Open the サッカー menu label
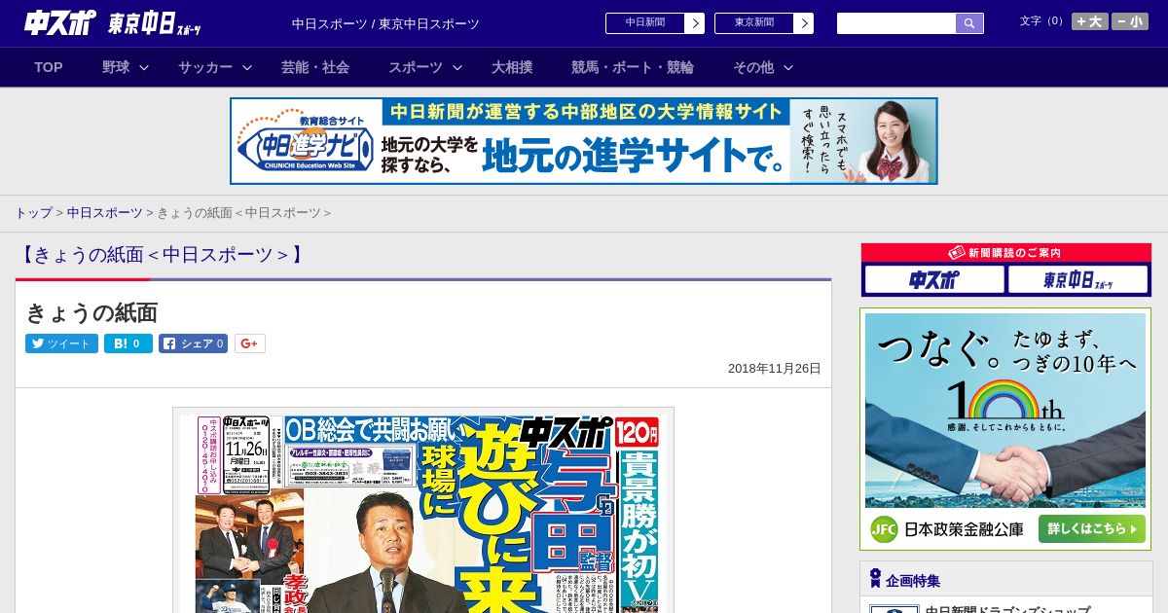This screenshot has width=1168, height=613. click(205, 67)
